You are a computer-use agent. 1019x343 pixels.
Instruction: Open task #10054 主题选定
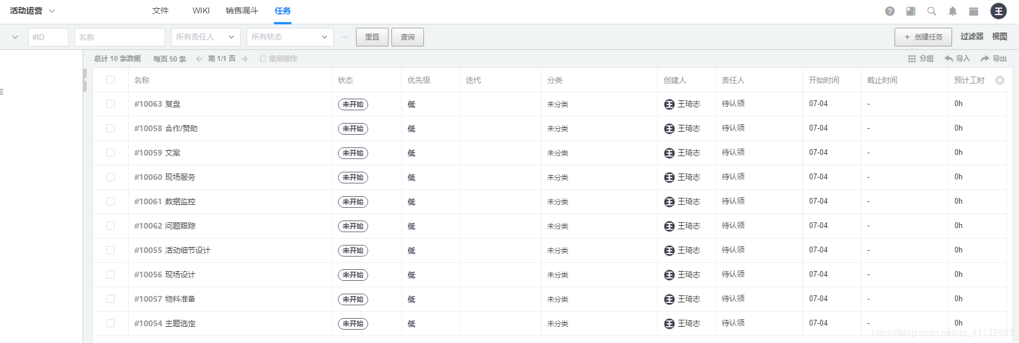coord(165,324)
